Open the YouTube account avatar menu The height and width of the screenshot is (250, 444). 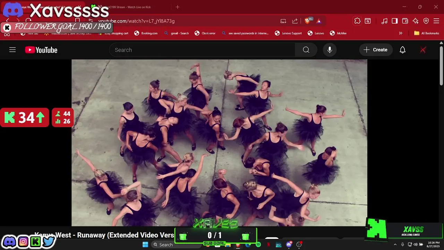click(x=422, y=50)
